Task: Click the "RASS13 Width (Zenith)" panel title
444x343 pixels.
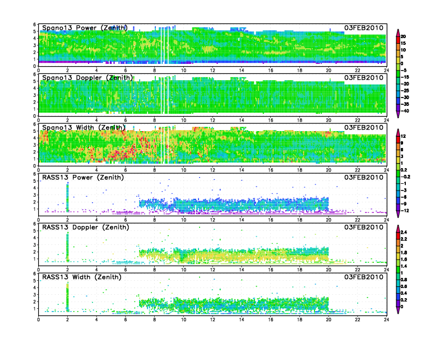Action: (81, 277)
